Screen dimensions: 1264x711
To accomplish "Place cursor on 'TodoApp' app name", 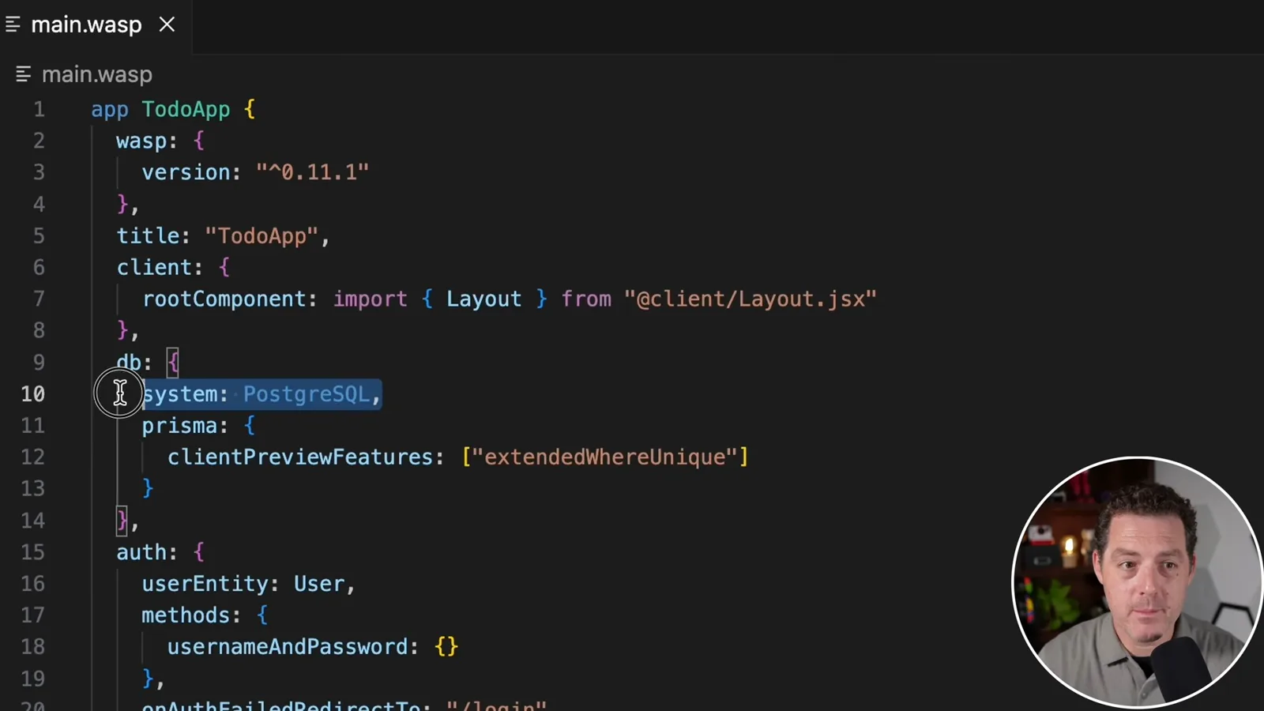I will tap(186, 109).
